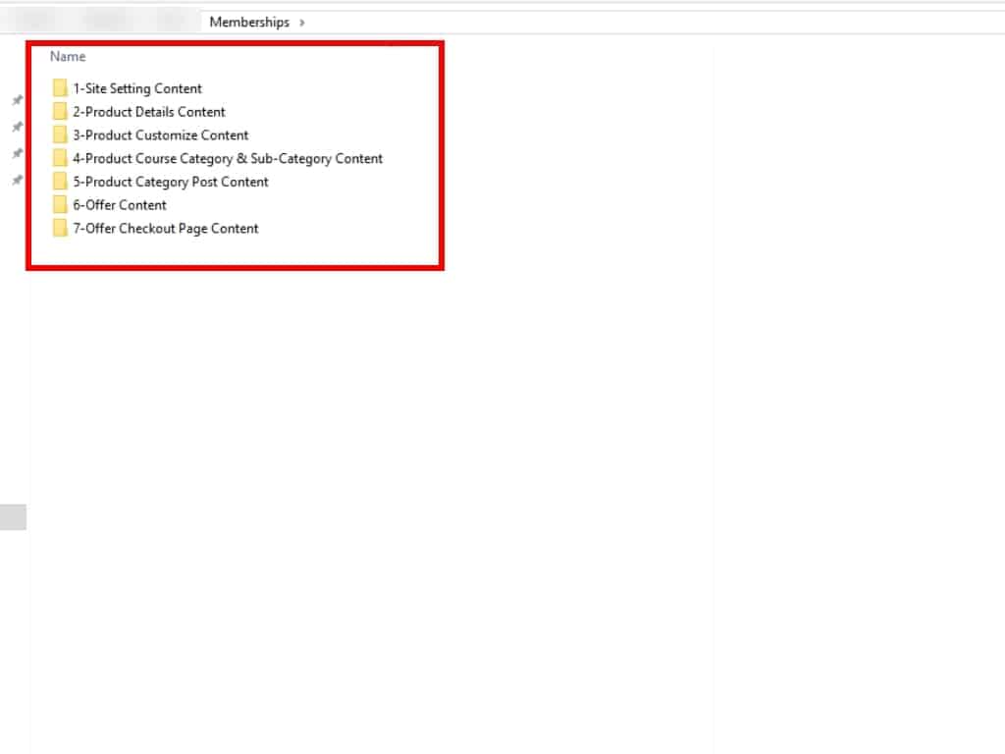
Task: Select the 6-Offer Content folder icon
Action: pyautogui.click(x=61, y=205)
